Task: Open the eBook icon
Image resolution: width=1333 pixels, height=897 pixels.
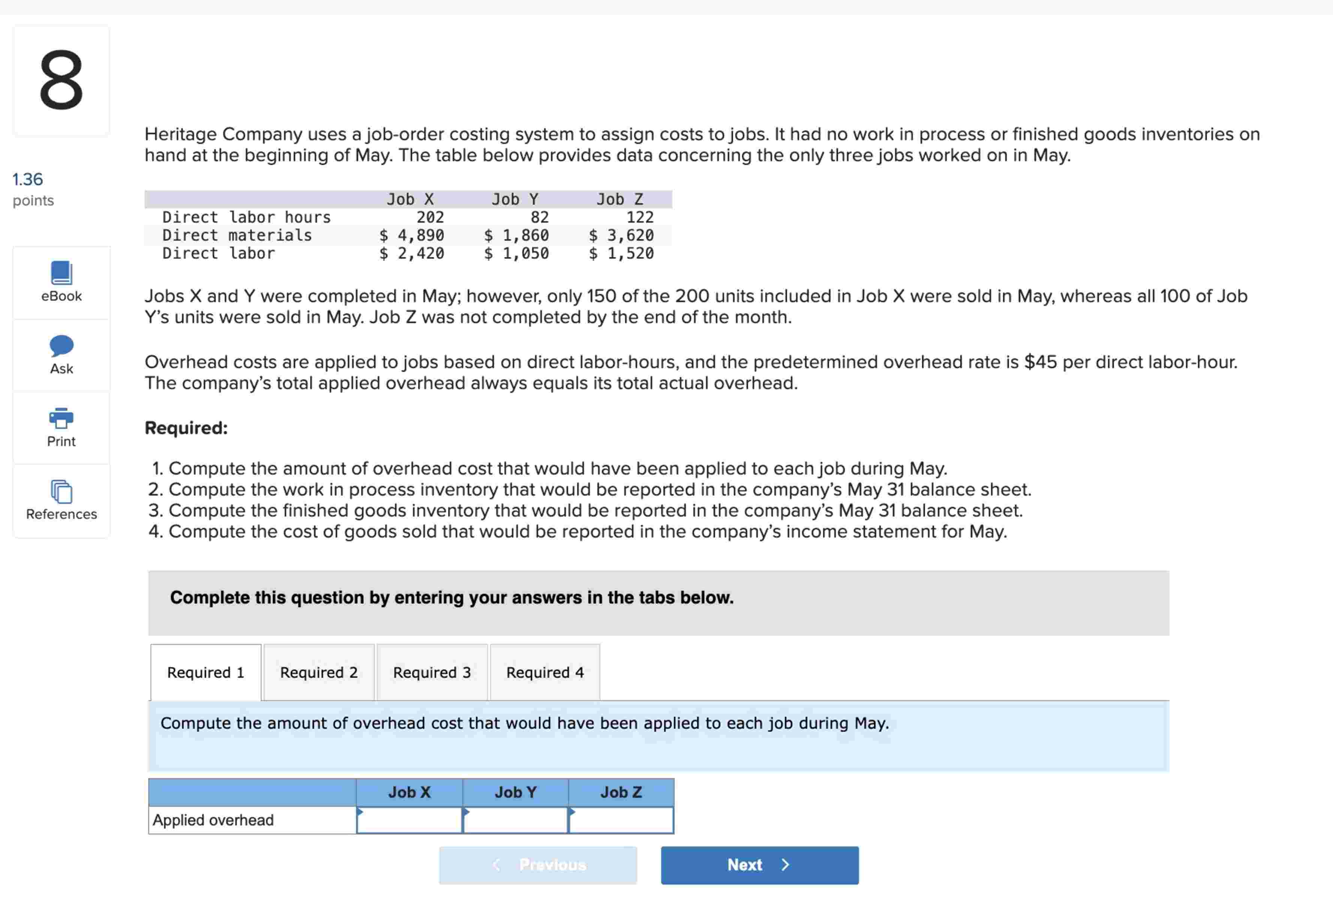Action: (61, 273)
